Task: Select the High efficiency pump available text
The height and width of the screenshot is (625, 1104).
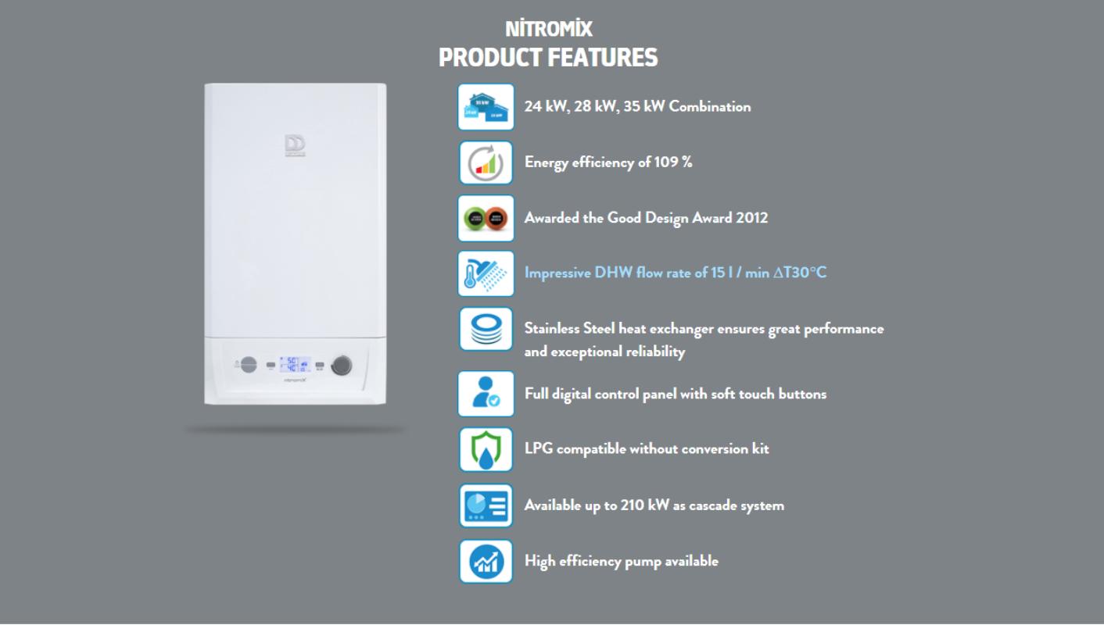Action: (621, 561)
